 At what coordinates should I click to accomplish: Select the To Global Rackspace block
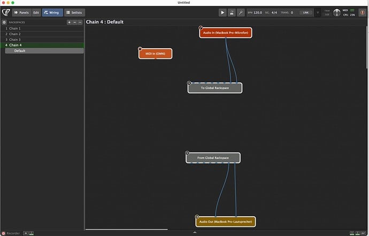pyautogui.click(x=215, y=88)
